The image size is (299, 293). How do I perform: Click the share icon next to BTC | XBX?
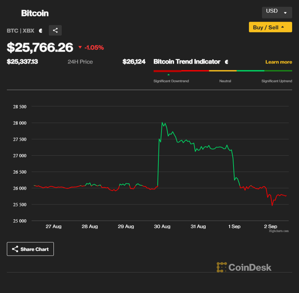(x=55, y=30)
